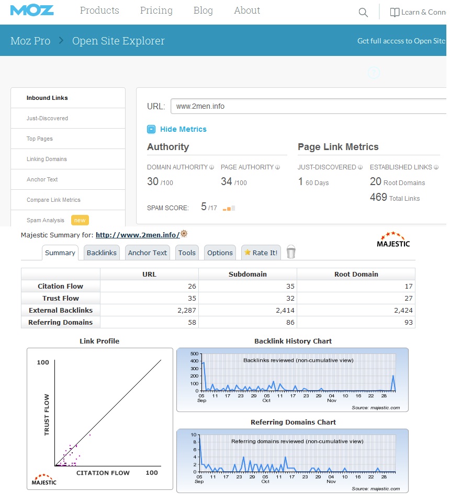Select Linking Domains in the sidebar
The height and width of the screenshot is (503, 450).
[x=47, y=159]
